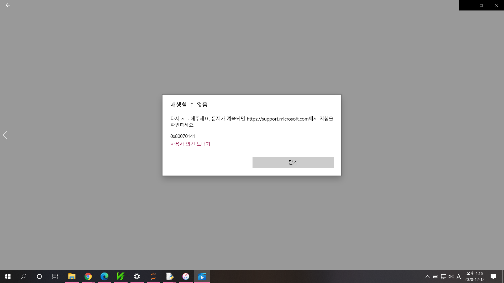Viewport: 504px width, 283px height.
Task: Open the orange circular app on taskbar
Action: pyautogui.click(x=153, y=276)
